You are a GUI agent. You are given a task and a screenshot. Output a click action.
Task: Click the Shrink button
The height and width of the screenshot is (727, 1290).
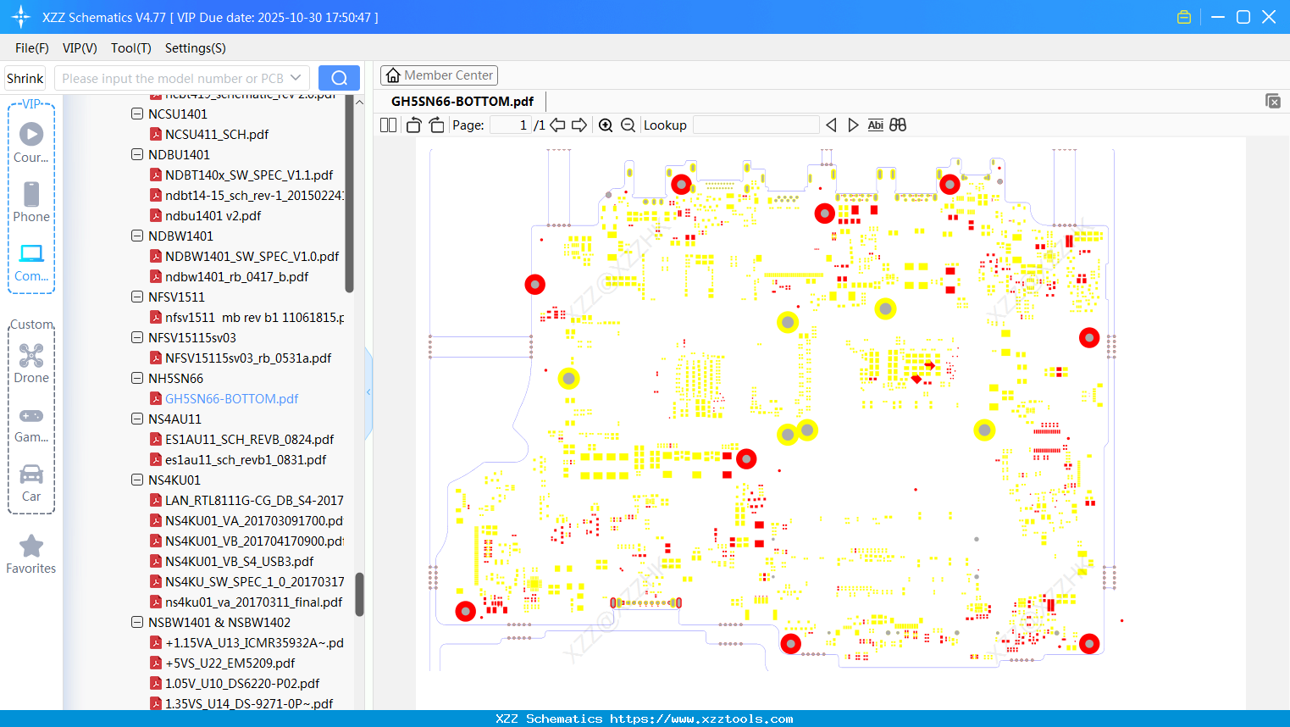click(25, 78)
